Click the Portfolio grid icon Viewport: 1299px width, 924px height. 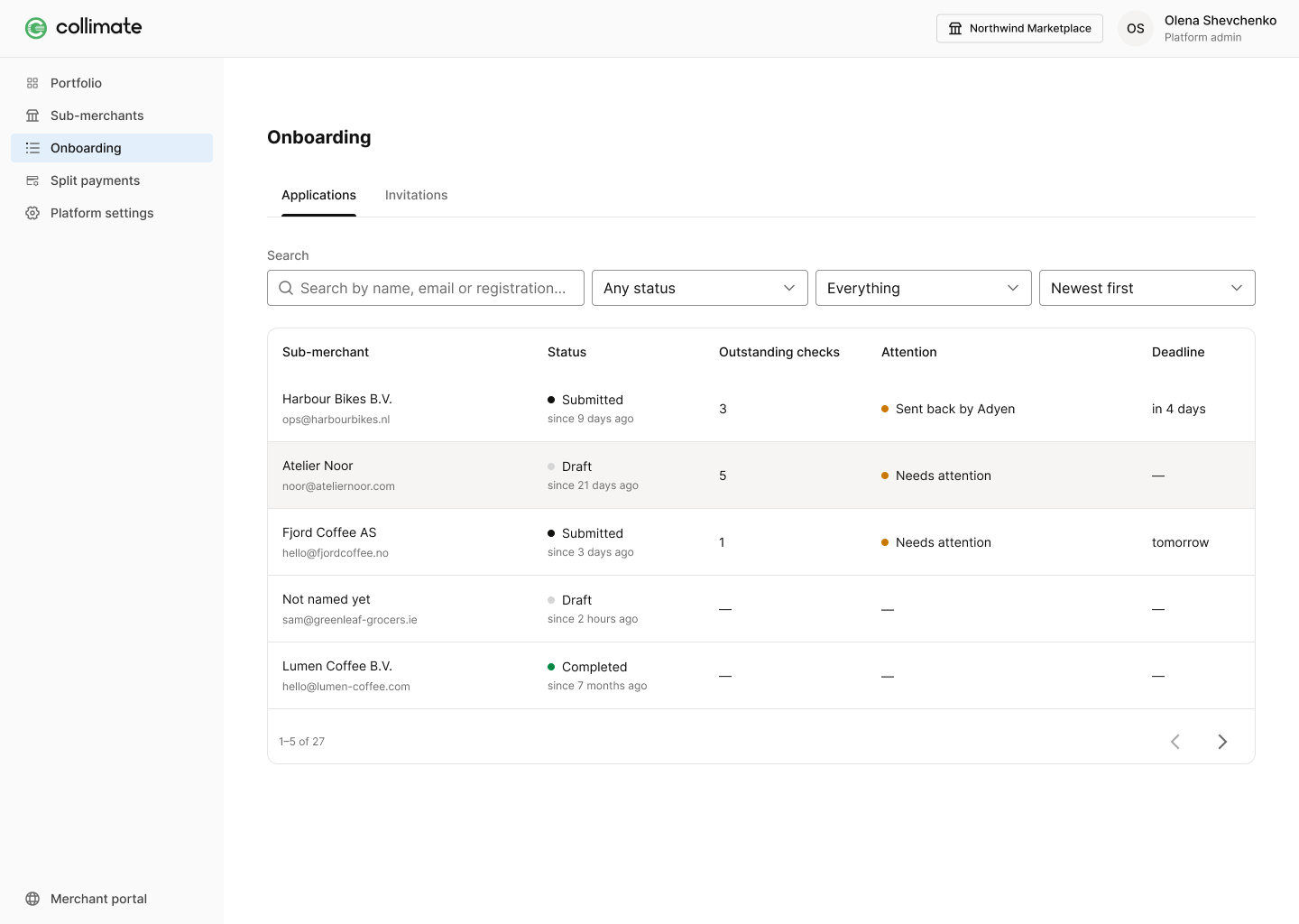point(32,83)
